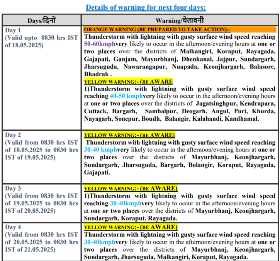Click the blue "30-40kmph" text in Day 4
Image resolution: width=280 pixels, height=261 pixels.
pos(100,242)
